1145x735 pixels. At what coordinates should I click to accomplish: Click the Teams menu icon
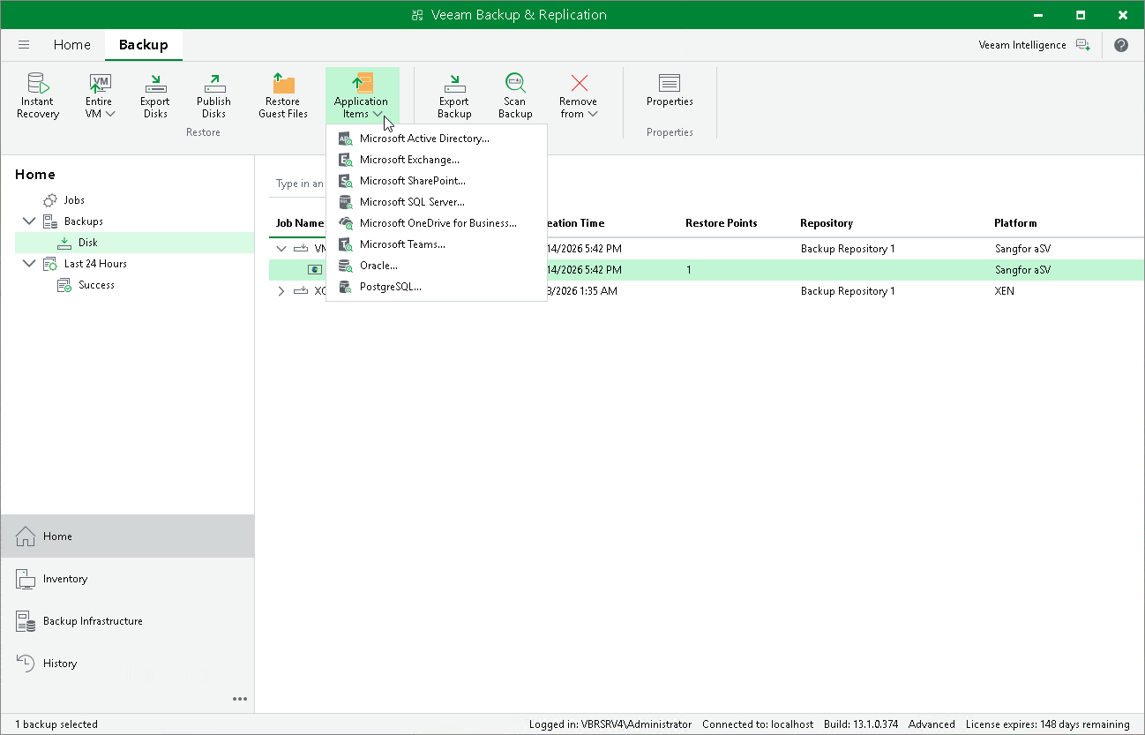click(345, 244)
